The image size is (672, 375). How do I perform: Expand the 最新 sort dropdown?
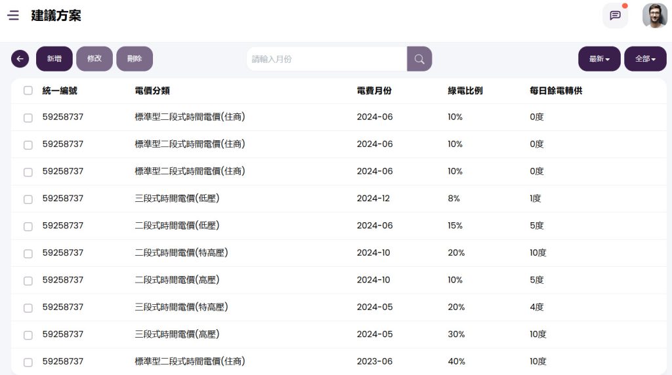point(599,59)
